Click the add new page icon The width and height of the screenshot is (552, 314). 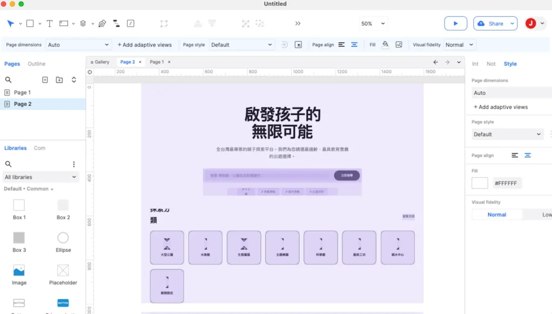(45, 79)
